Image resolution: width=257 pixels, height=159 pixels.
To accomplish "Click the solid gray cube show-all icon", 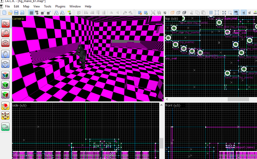I will (x=184, y=13).
